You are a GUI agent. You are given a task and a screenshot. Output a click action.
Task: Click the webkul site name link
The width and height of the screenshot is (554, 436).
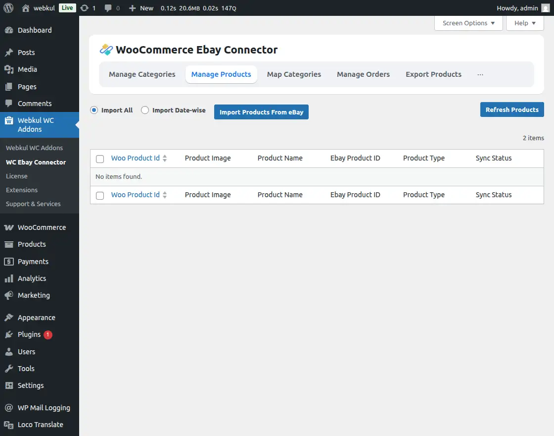tap(44, 8)
